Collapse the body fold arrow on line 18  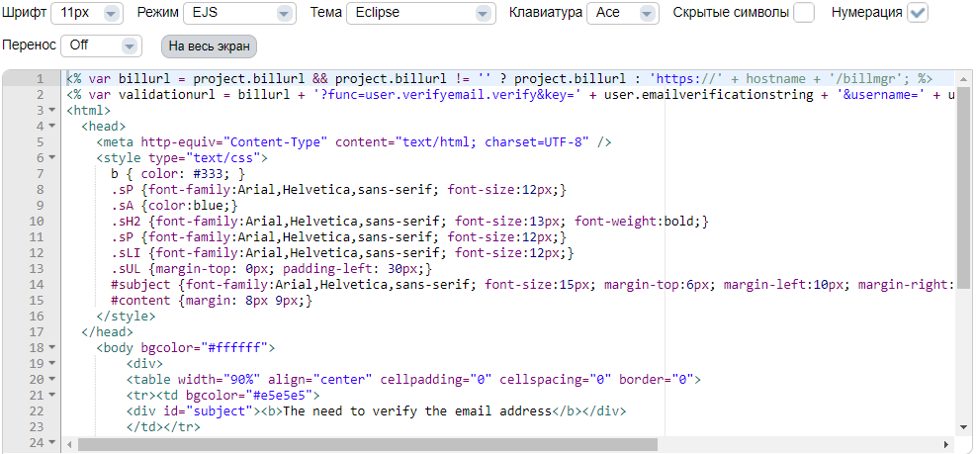pyautogui.click(x=51, y=347)
